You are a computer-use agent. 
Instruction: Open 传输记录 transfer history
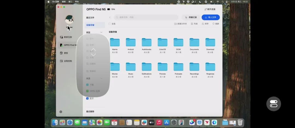coord(191,17)
